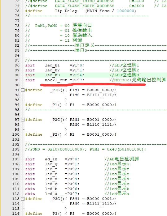
Task: Click B1111_1111 value on the P1M0 line
Action: point(99,95)
